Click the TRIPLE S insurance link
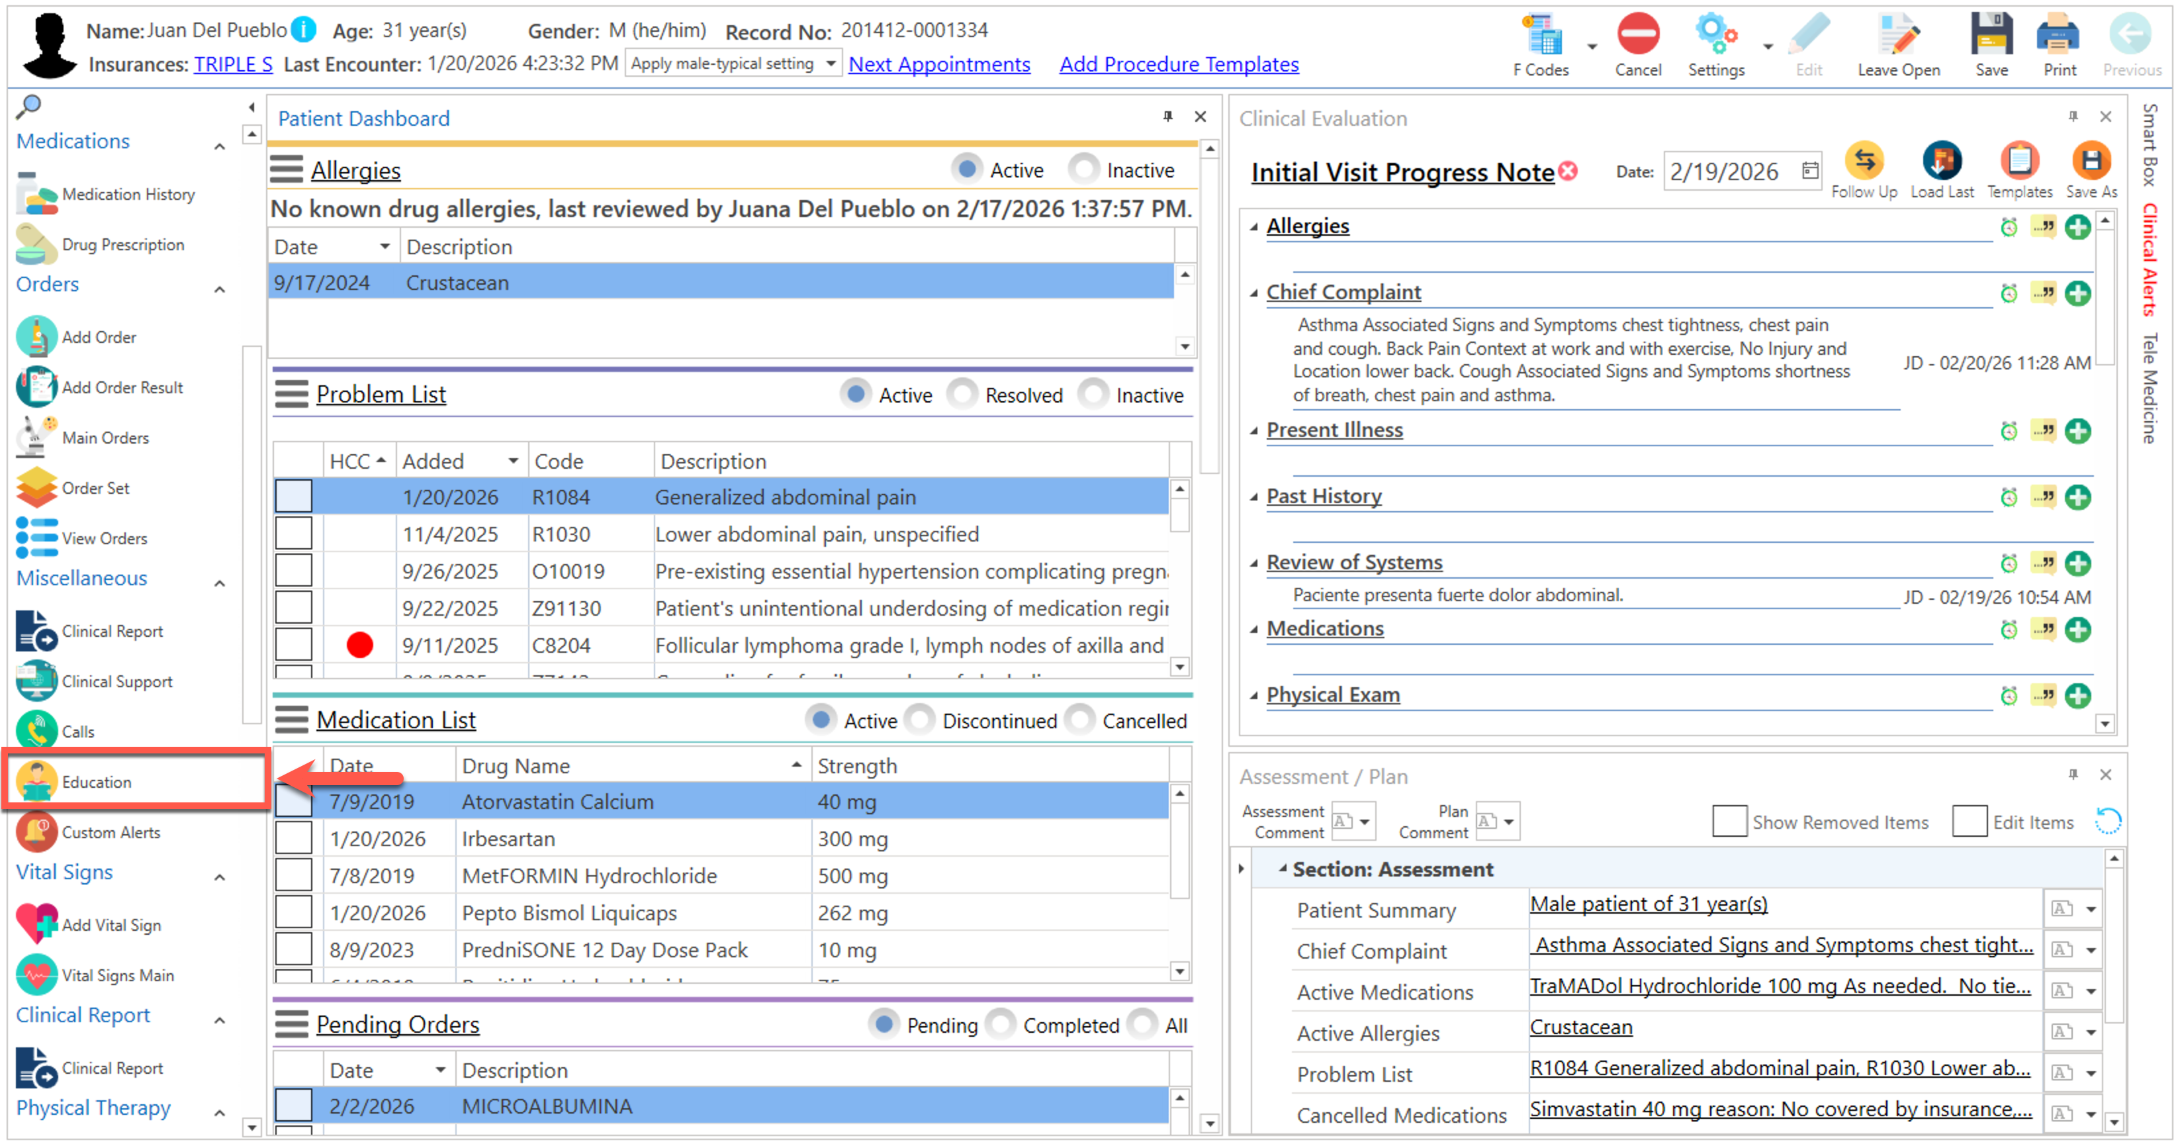Screen dimensions: 2180x1144 [233, 64]
